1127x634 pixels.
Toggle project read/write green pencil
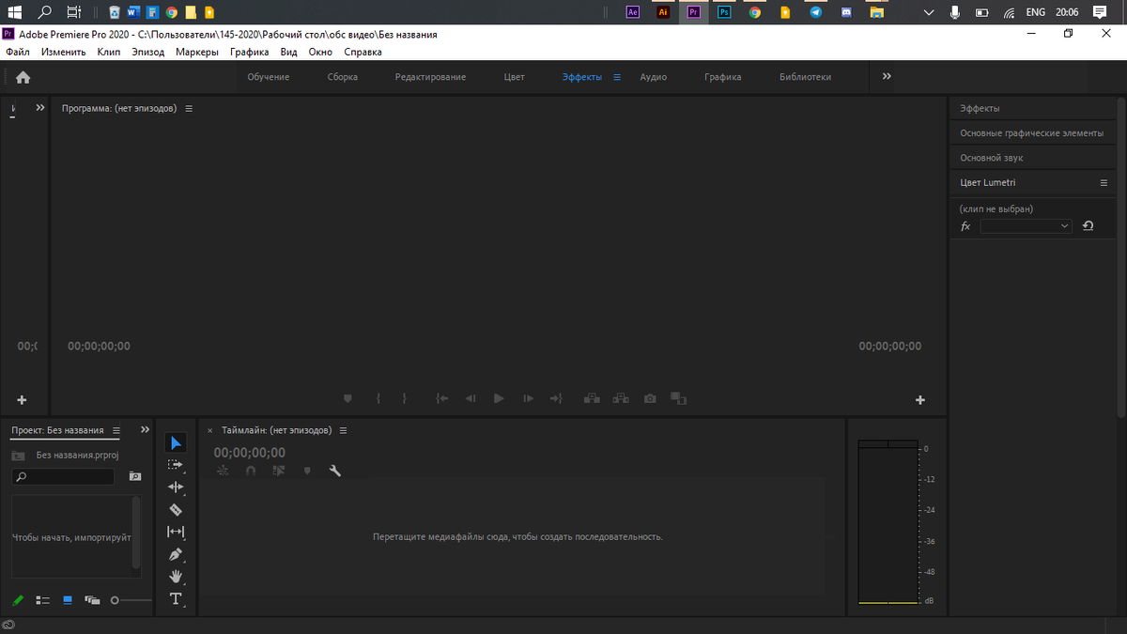(18, 600)
